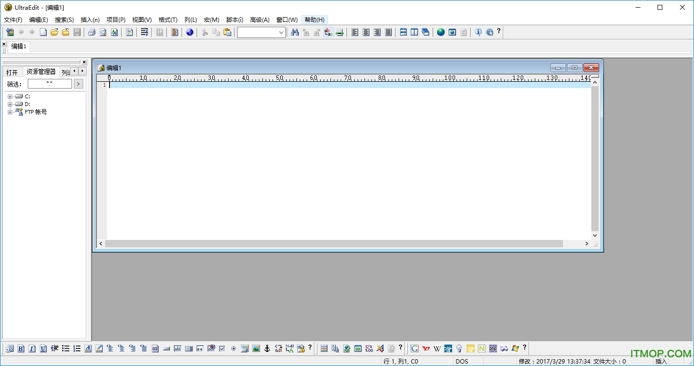Click the New file icon in toolbar
694x366 pixels.
click(x=43, y=32)
